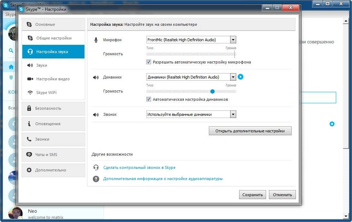Click the speaker icon beside Звуки
352x222 pixels.
30,65
